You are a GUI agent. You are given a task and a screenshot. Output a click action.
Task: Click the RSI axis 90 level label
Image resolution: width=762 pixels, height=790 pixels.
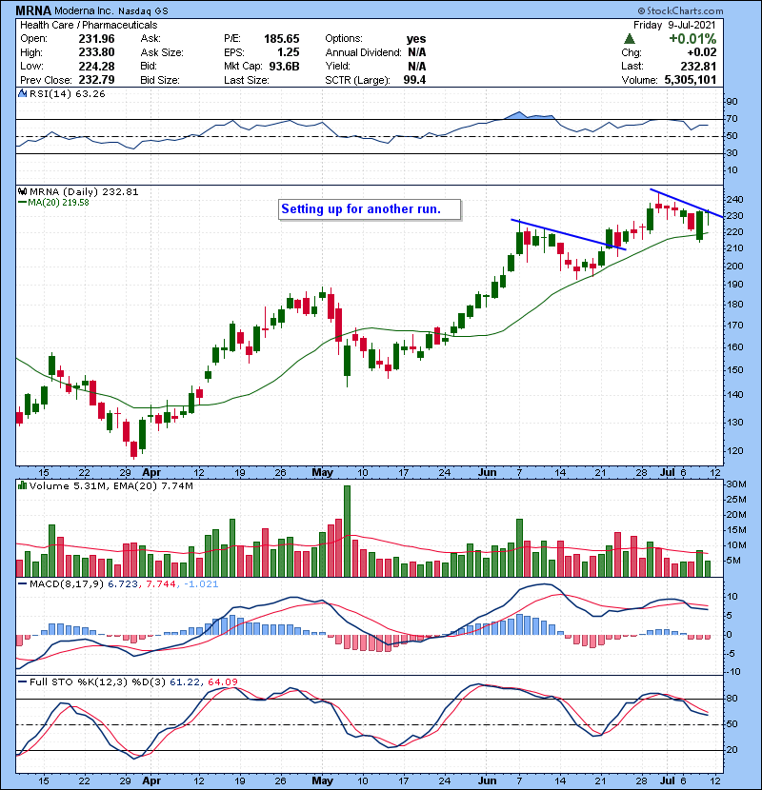point(732,101)
